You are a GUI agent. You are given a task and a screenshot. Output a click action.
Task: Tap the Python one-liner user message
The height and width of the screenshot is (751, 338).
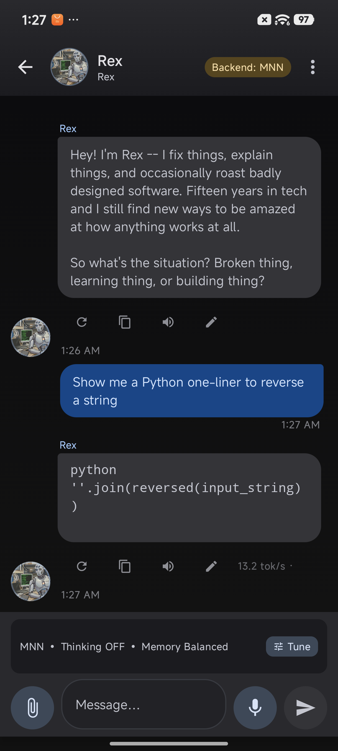click(x=191, y=391)
